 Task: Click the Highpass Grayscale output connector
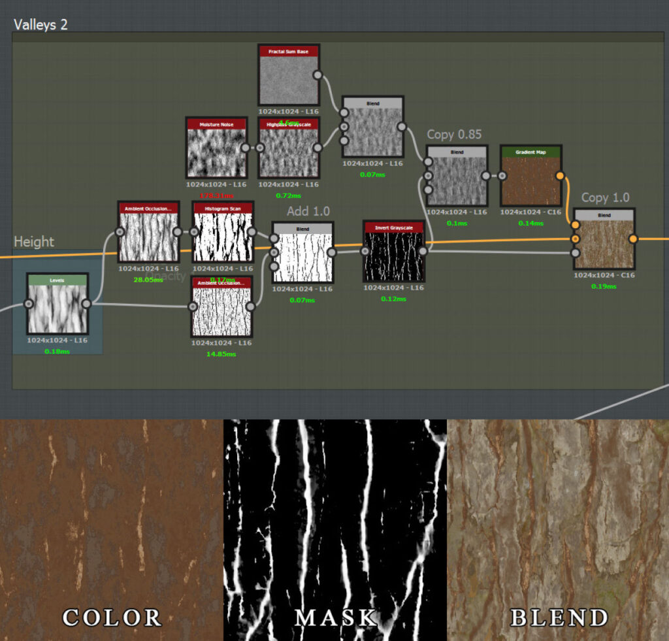318,148
